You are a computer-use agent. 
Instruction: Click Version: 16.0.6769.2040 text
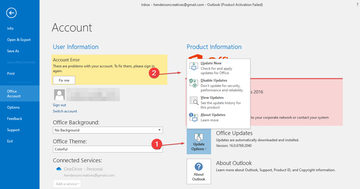[x=234, y=146]
